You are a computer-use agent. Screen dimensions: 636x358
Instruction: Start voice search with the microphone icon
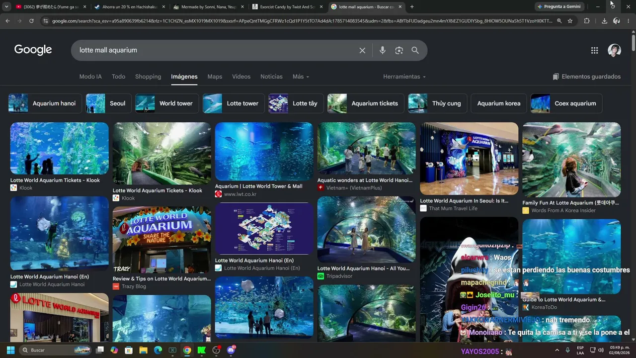[382, 50]
